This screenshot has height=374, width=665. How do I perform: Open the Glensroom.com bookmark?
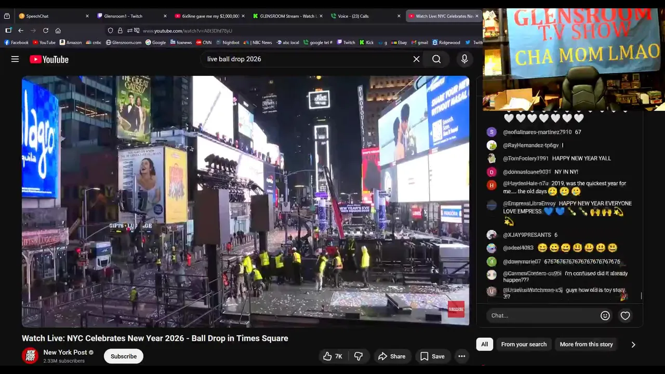click(124, 43)
